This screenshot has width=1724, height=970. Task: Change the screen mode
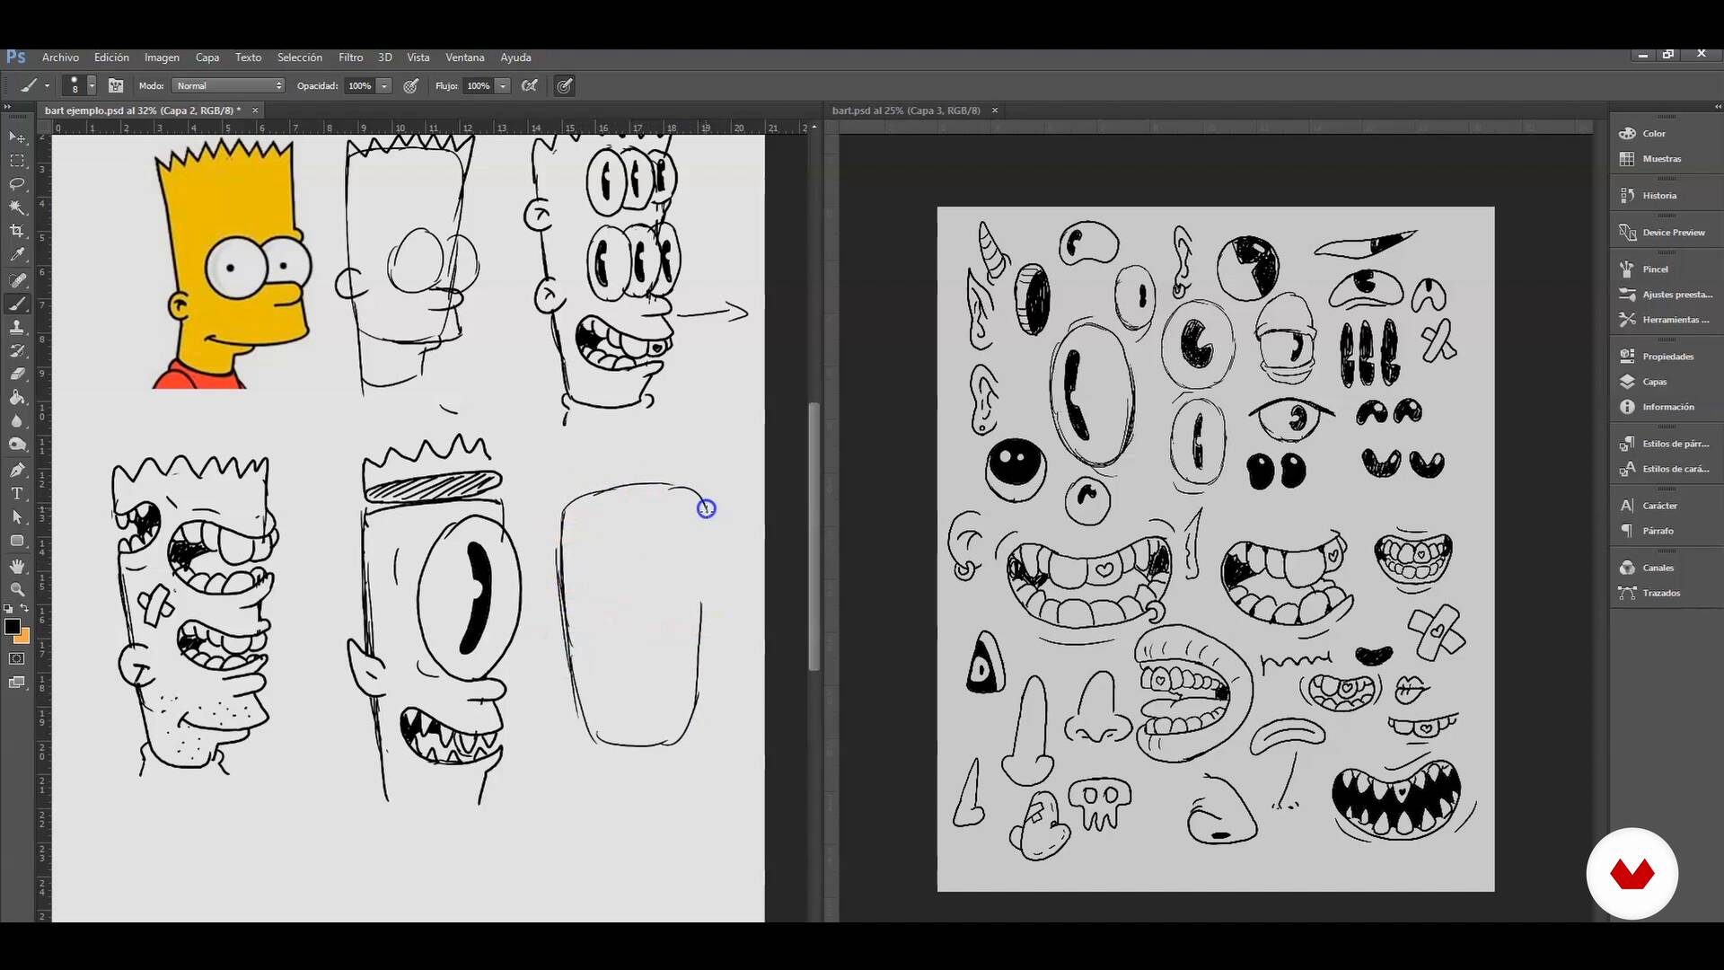point(17,683)
